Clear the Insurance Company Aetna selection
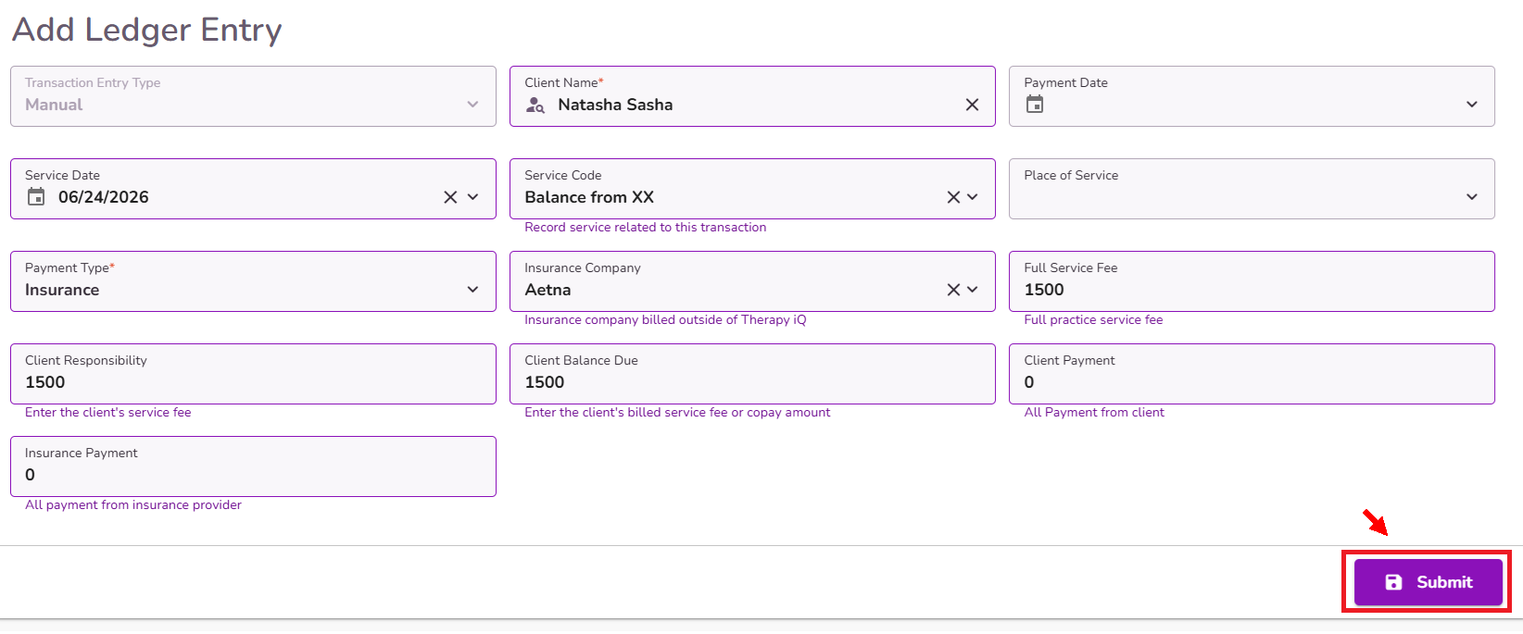 (x=953, y=290)
